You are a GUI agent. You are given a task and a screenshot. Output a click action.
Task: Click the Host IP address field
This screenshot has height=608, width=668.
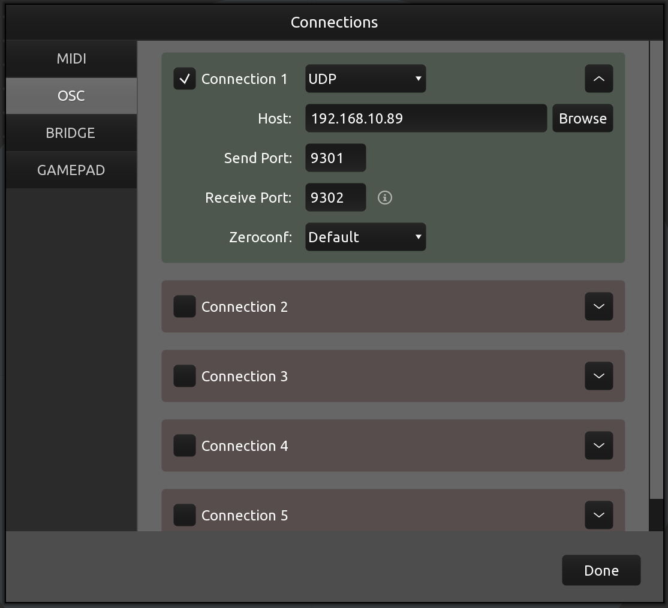[x=426, y=118]
